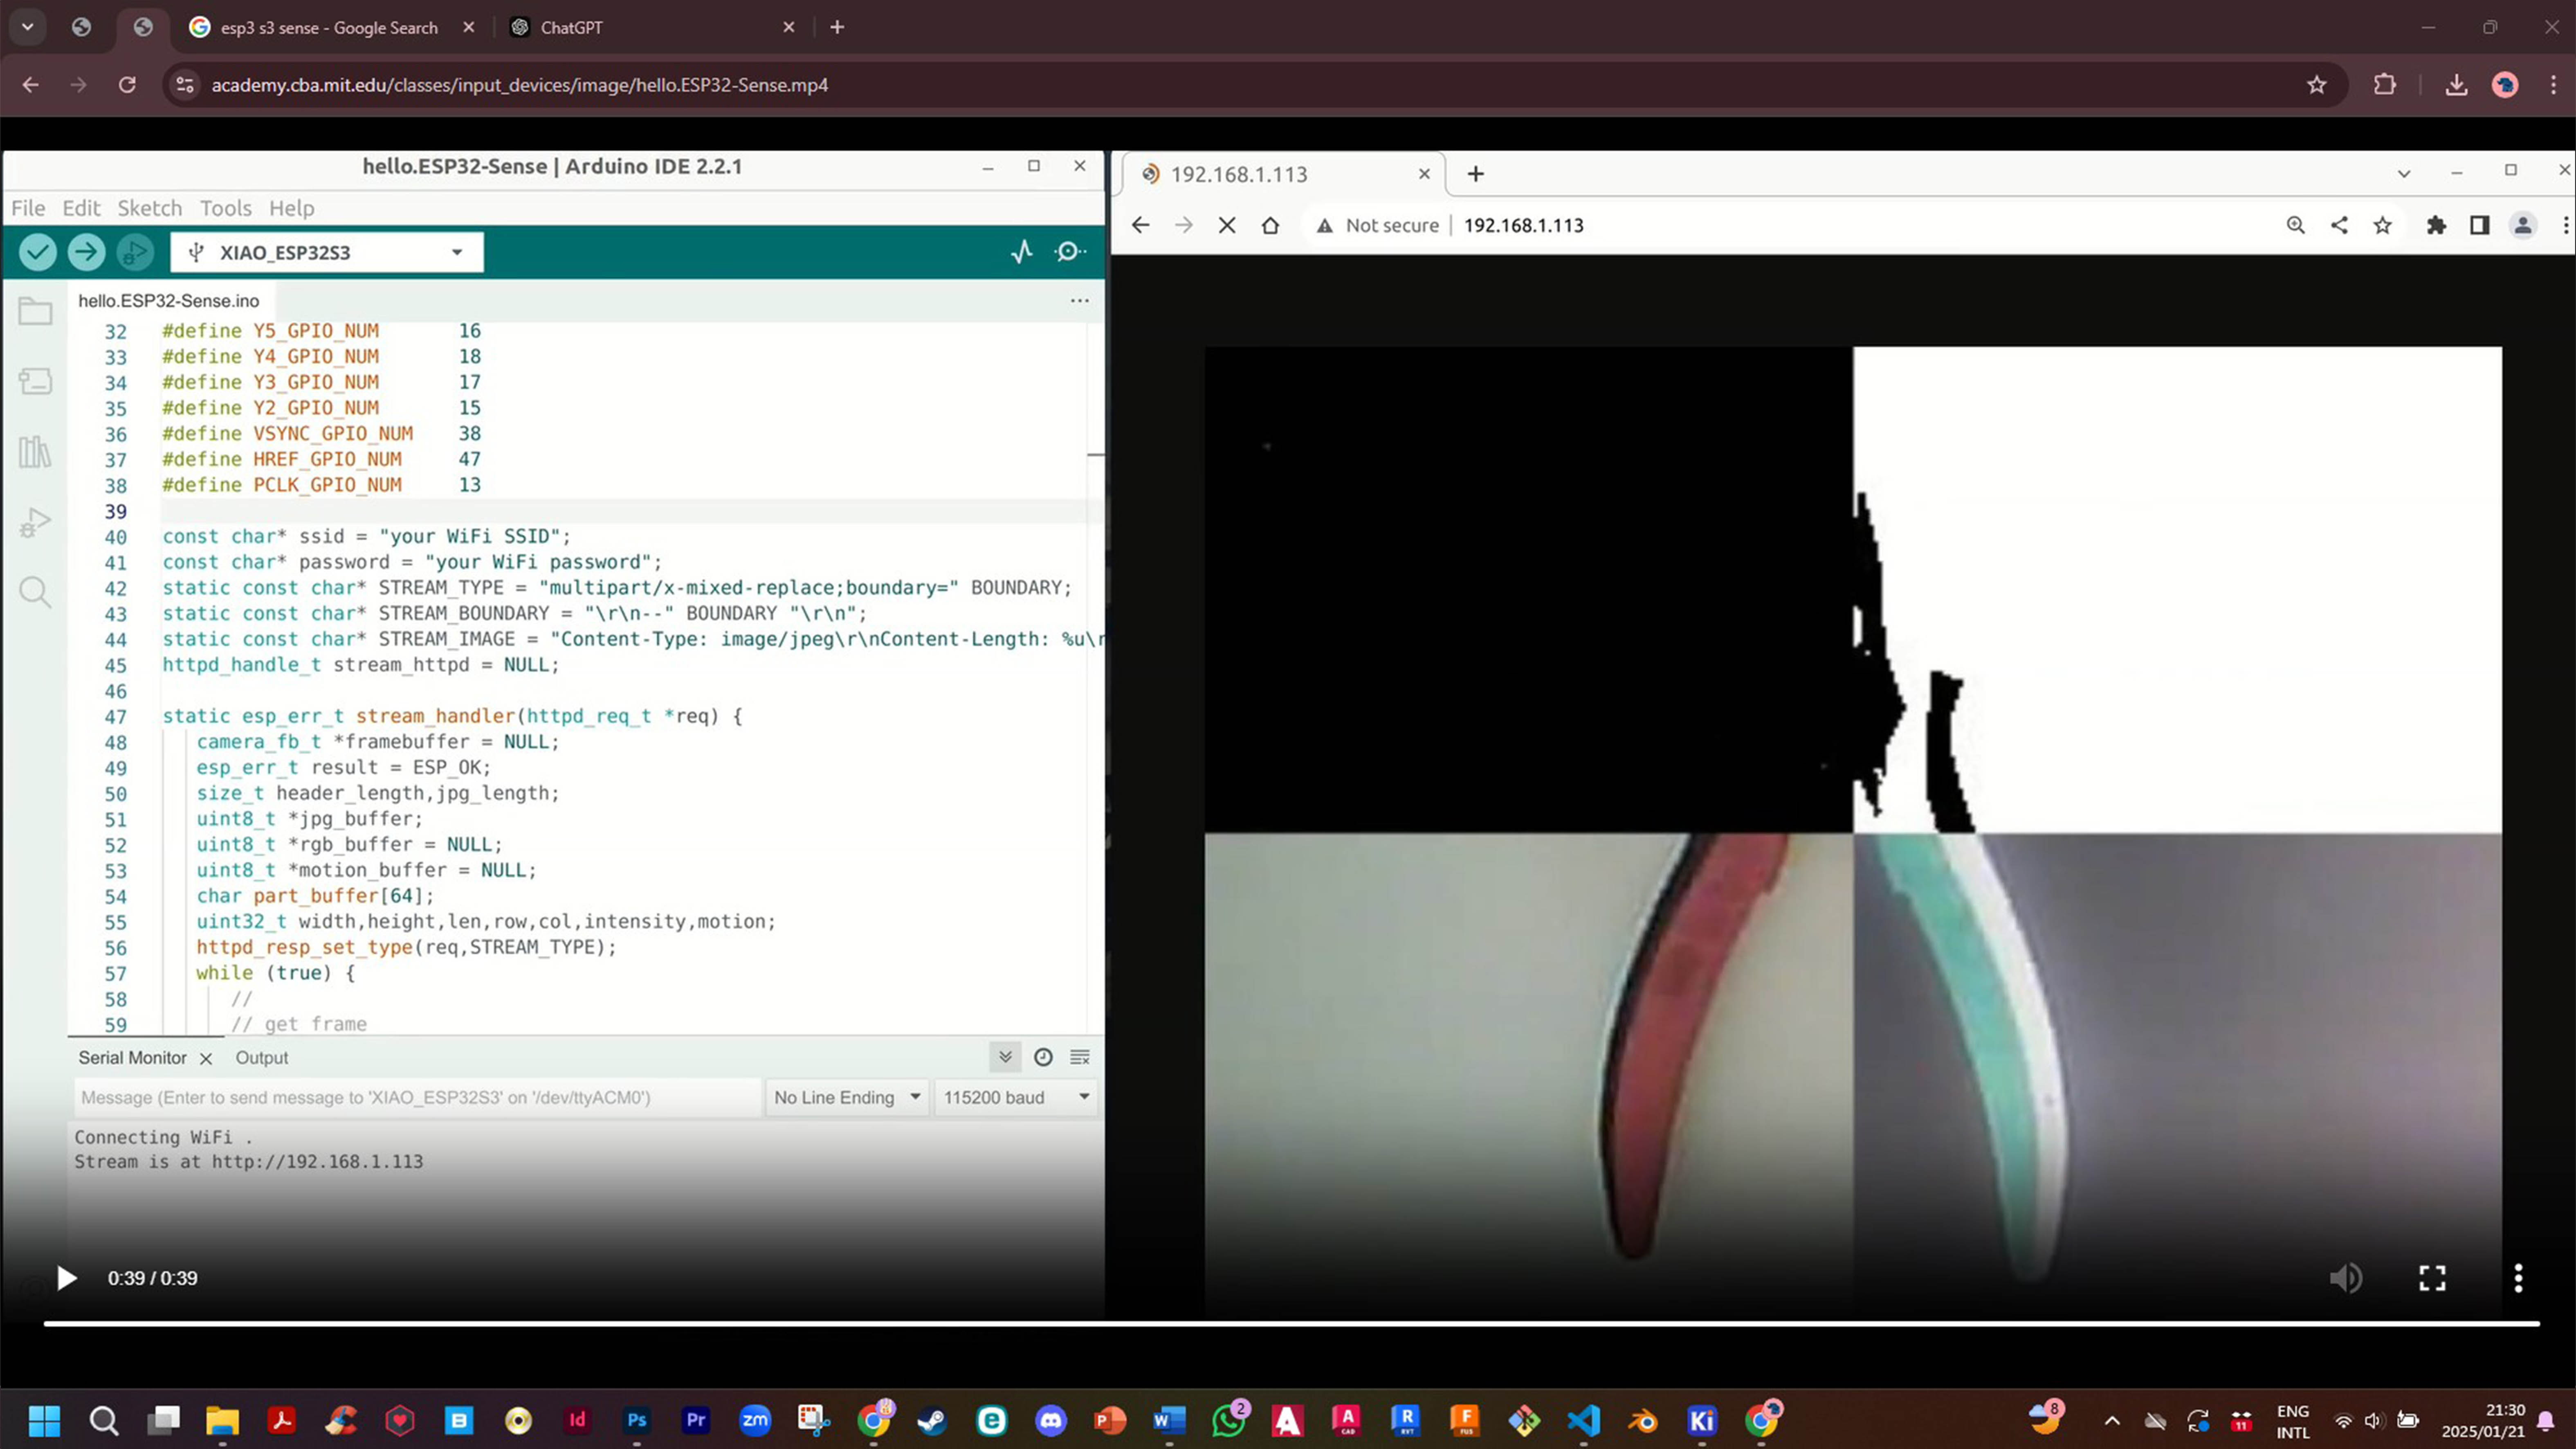Open the tab search chevron at top left
Viewport: 2576px width, 1449px height.
tap(28, 27)
